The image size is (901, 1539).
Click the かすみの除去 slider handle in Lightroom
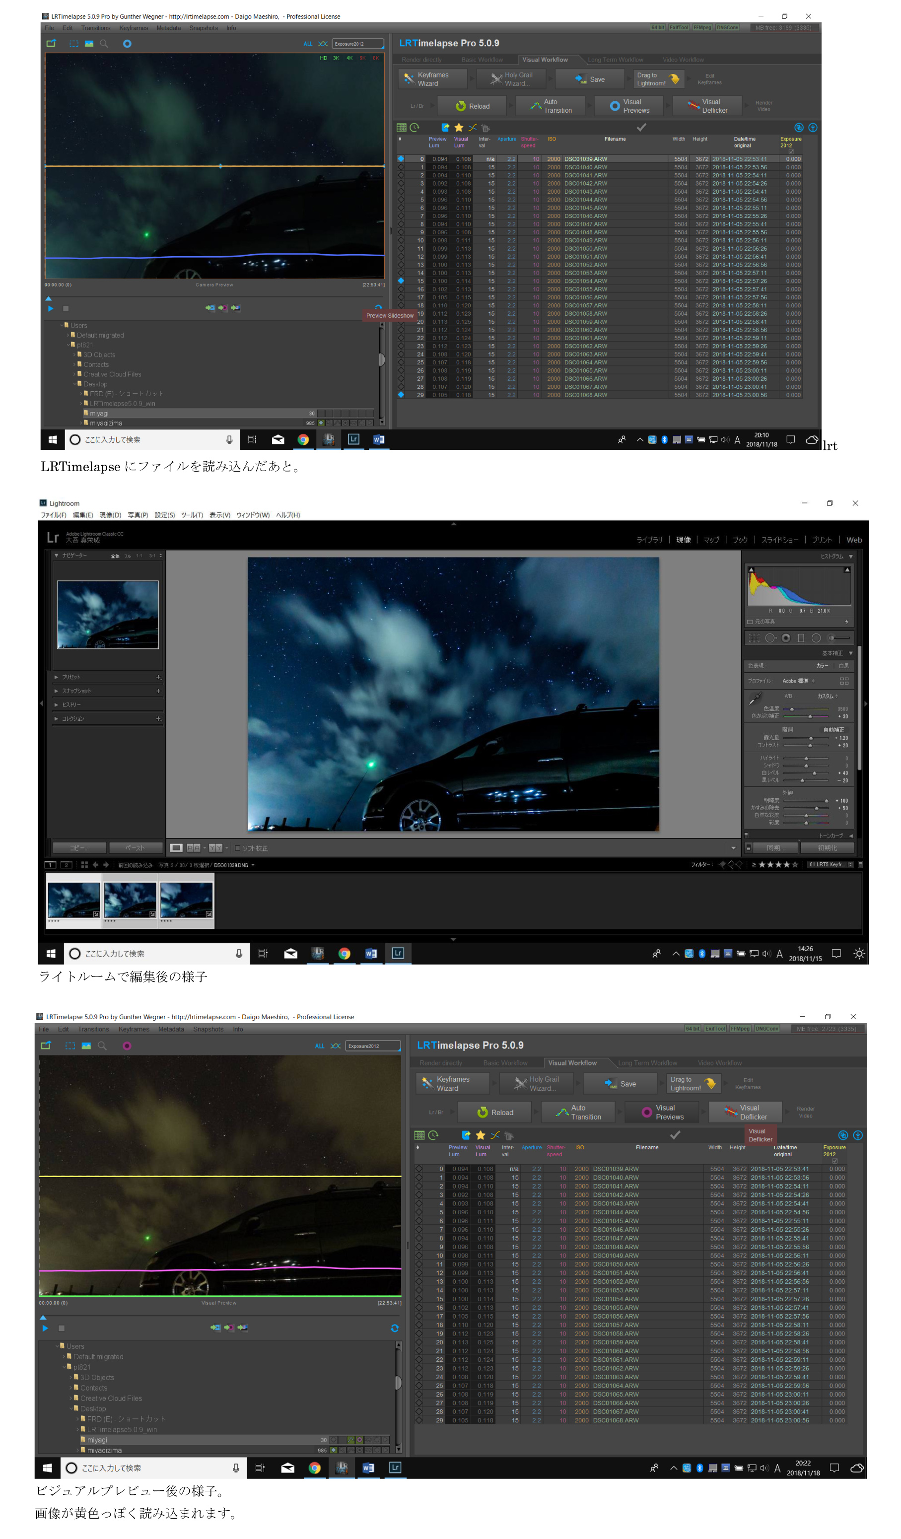(x=816, y=808)
